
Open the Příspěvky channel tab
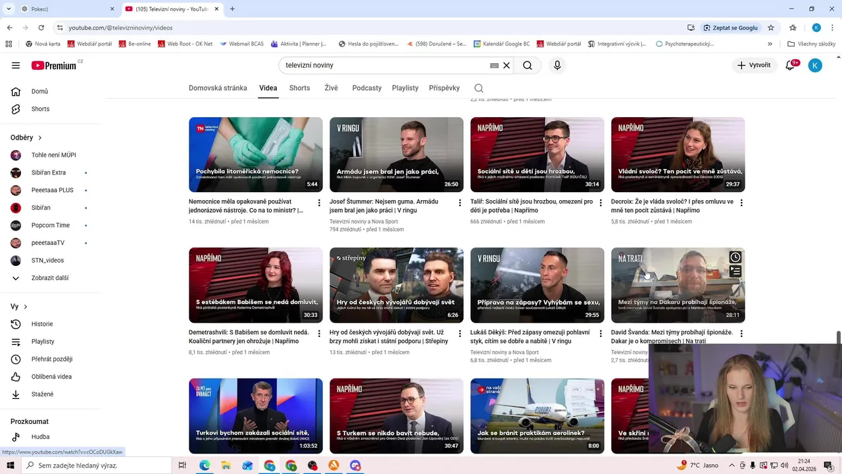pyautogui.click(x=444, y=88)
